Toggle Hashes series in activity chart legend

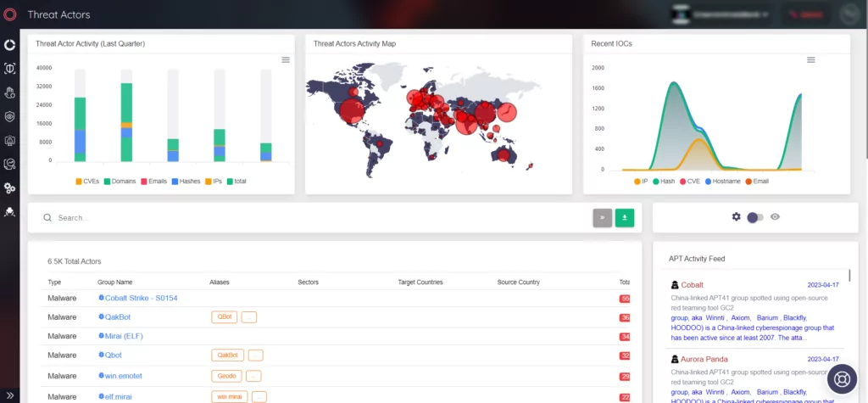click(186, 182)
